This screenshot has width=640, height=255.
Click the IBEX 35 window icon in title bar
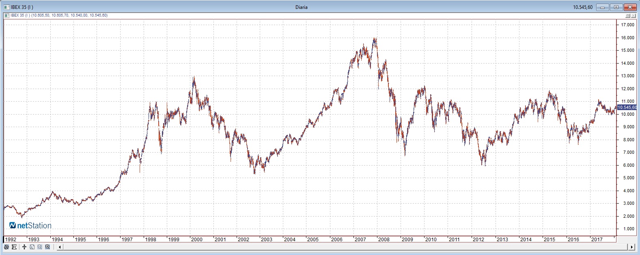[x=6, y=7]
